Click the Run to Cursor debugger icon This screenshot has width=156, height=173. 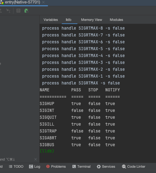tap(8, 11)
